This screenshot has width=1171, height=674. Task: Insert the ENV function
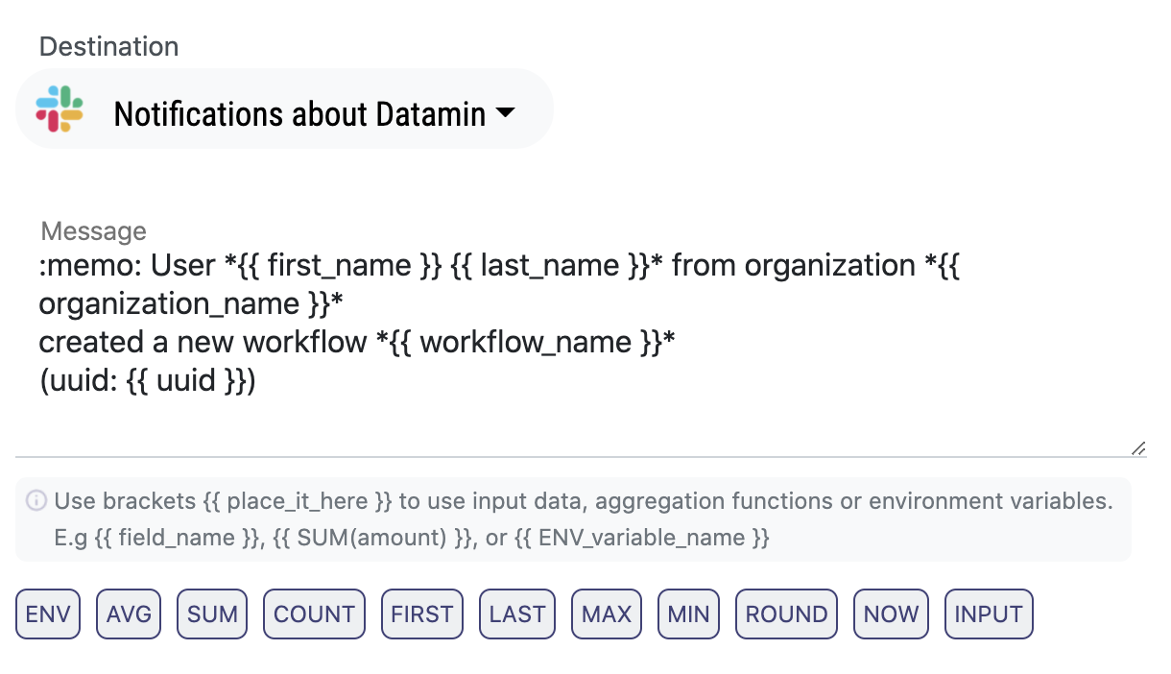tap(48, 614)
